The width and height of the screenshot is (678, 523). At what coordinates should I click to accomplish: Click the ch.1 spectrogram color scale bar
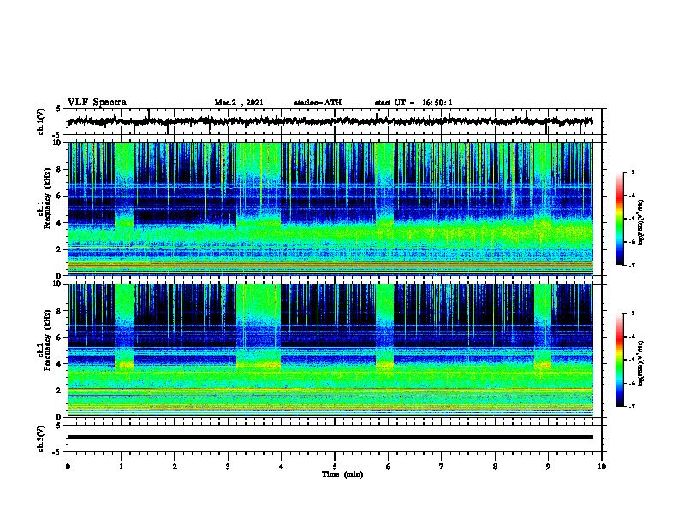point(620,219)
